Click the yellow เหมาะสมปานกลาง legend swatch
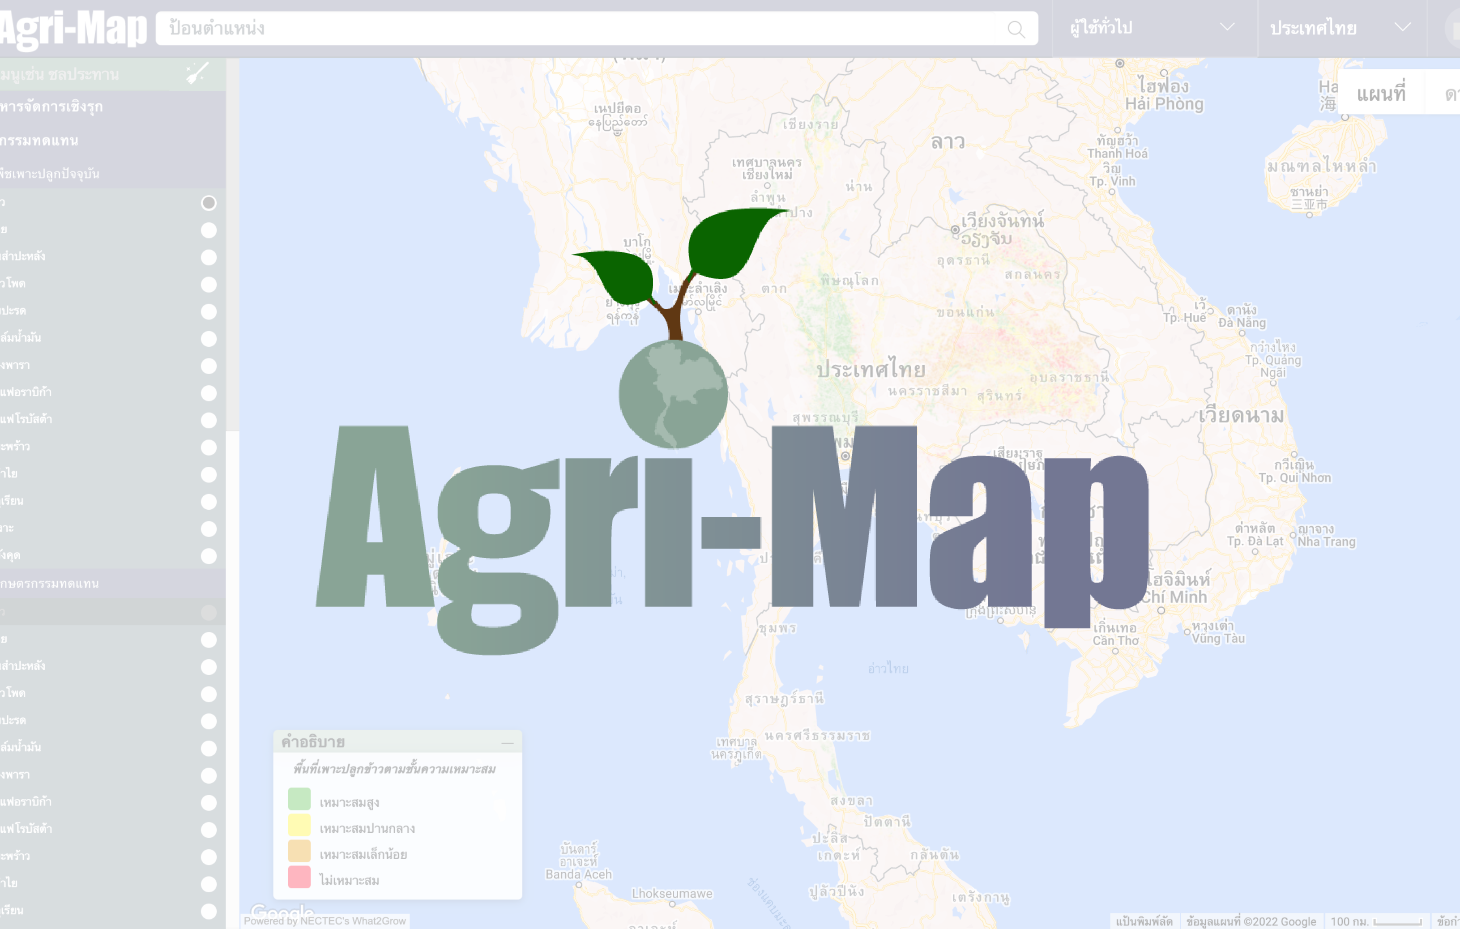 (299, 825)
